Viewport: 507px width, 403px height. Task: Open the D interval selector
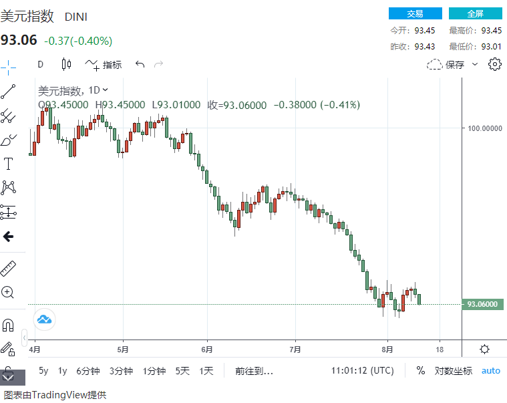41,64
